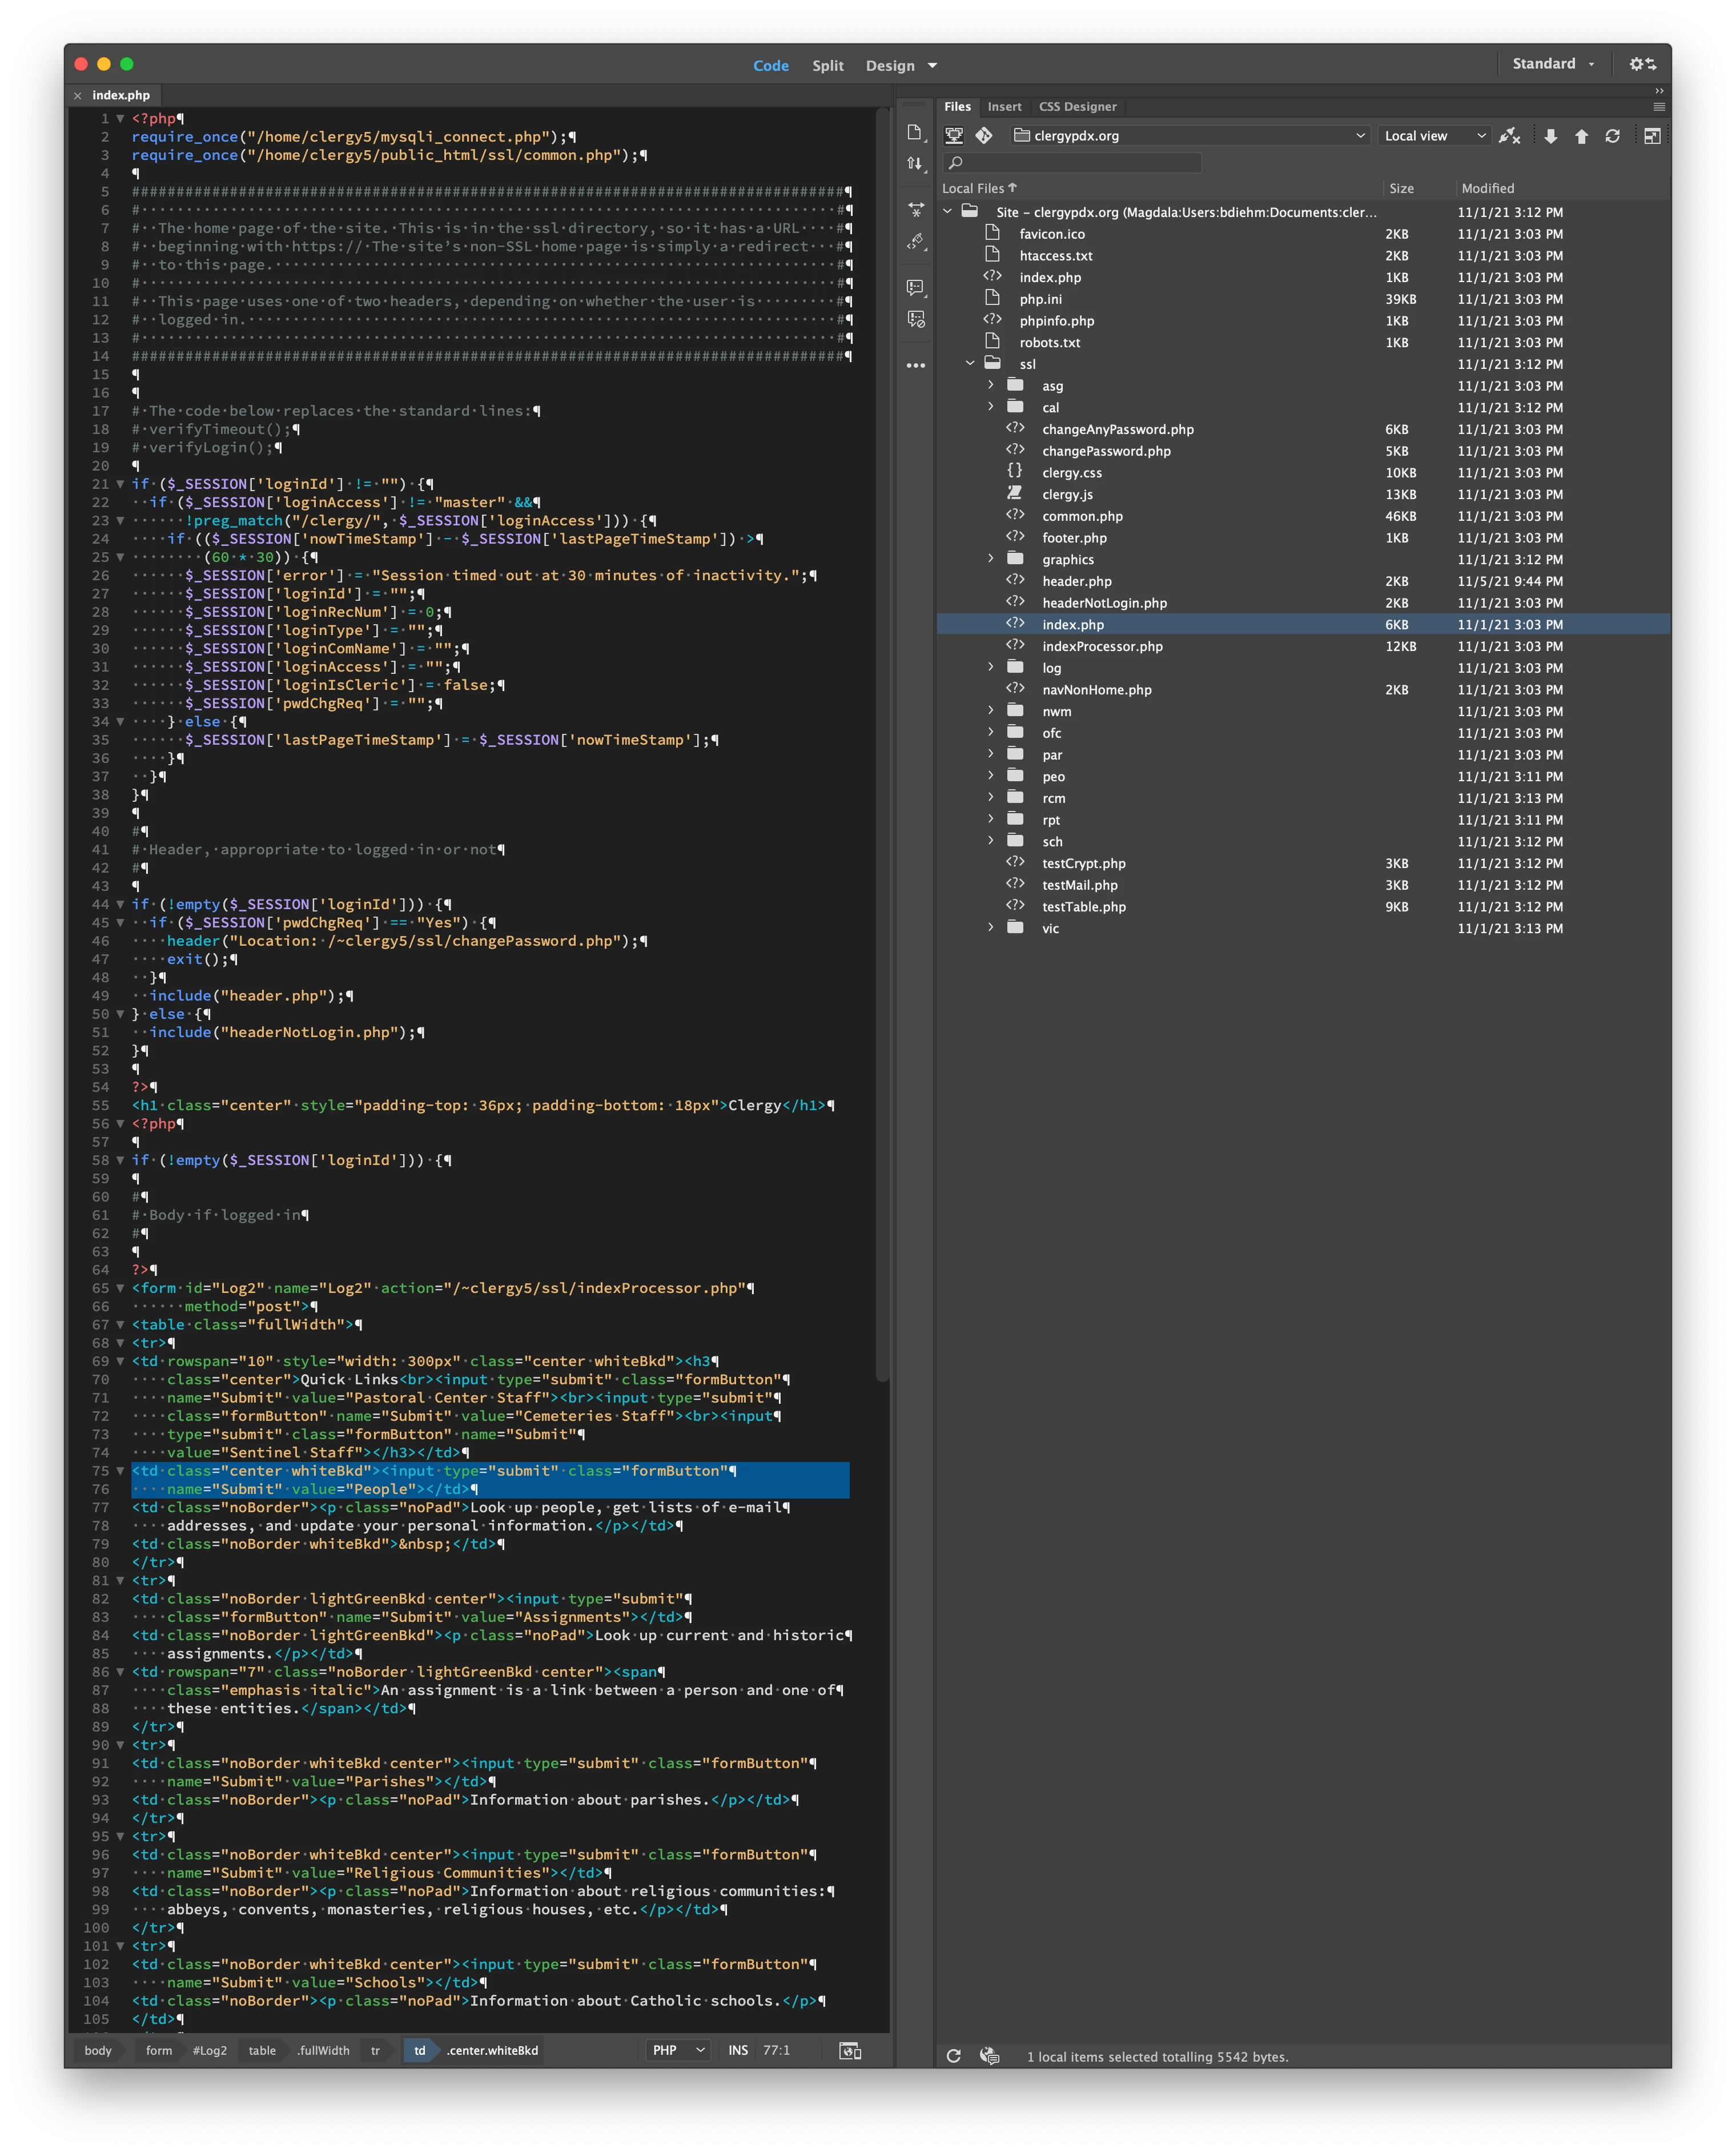Toggle the FTP/local server view button
The width and height of the screenshot is (1736, 2153).
pyautogui.click(x=954, y=135)
